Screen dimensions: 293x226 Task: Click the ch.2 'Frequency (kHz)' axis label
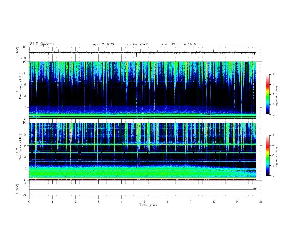click(21, 147)
